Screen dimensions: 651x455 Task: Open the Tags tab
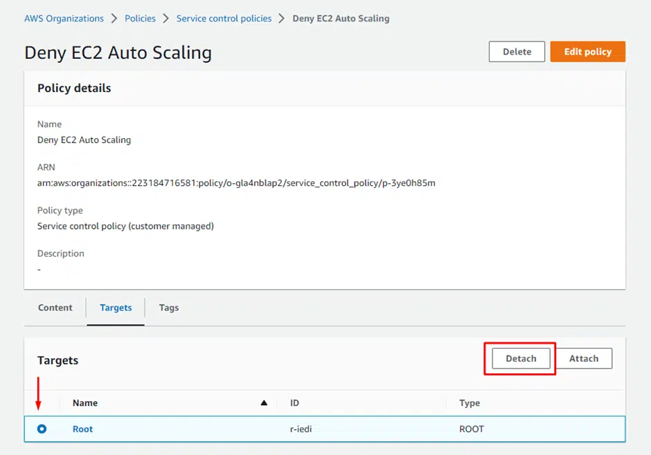(169, 308)
